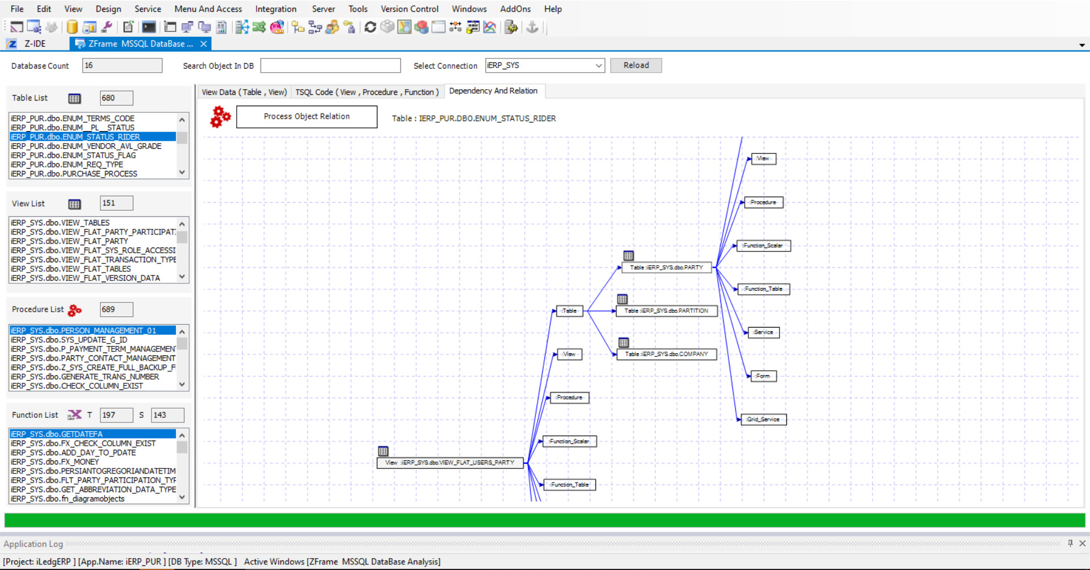The height and width of the screenshot is (570, 1090).
Task: Click the green shuffle arrows toolbar icon
Action: point(259,27)
